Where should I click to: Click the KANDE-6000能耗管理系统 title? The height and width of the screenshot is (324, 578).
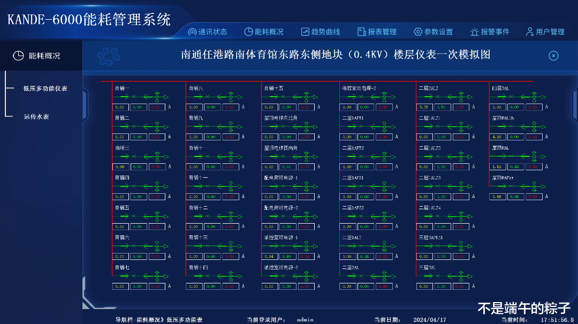pyautogui.click(x=89, y=20)
